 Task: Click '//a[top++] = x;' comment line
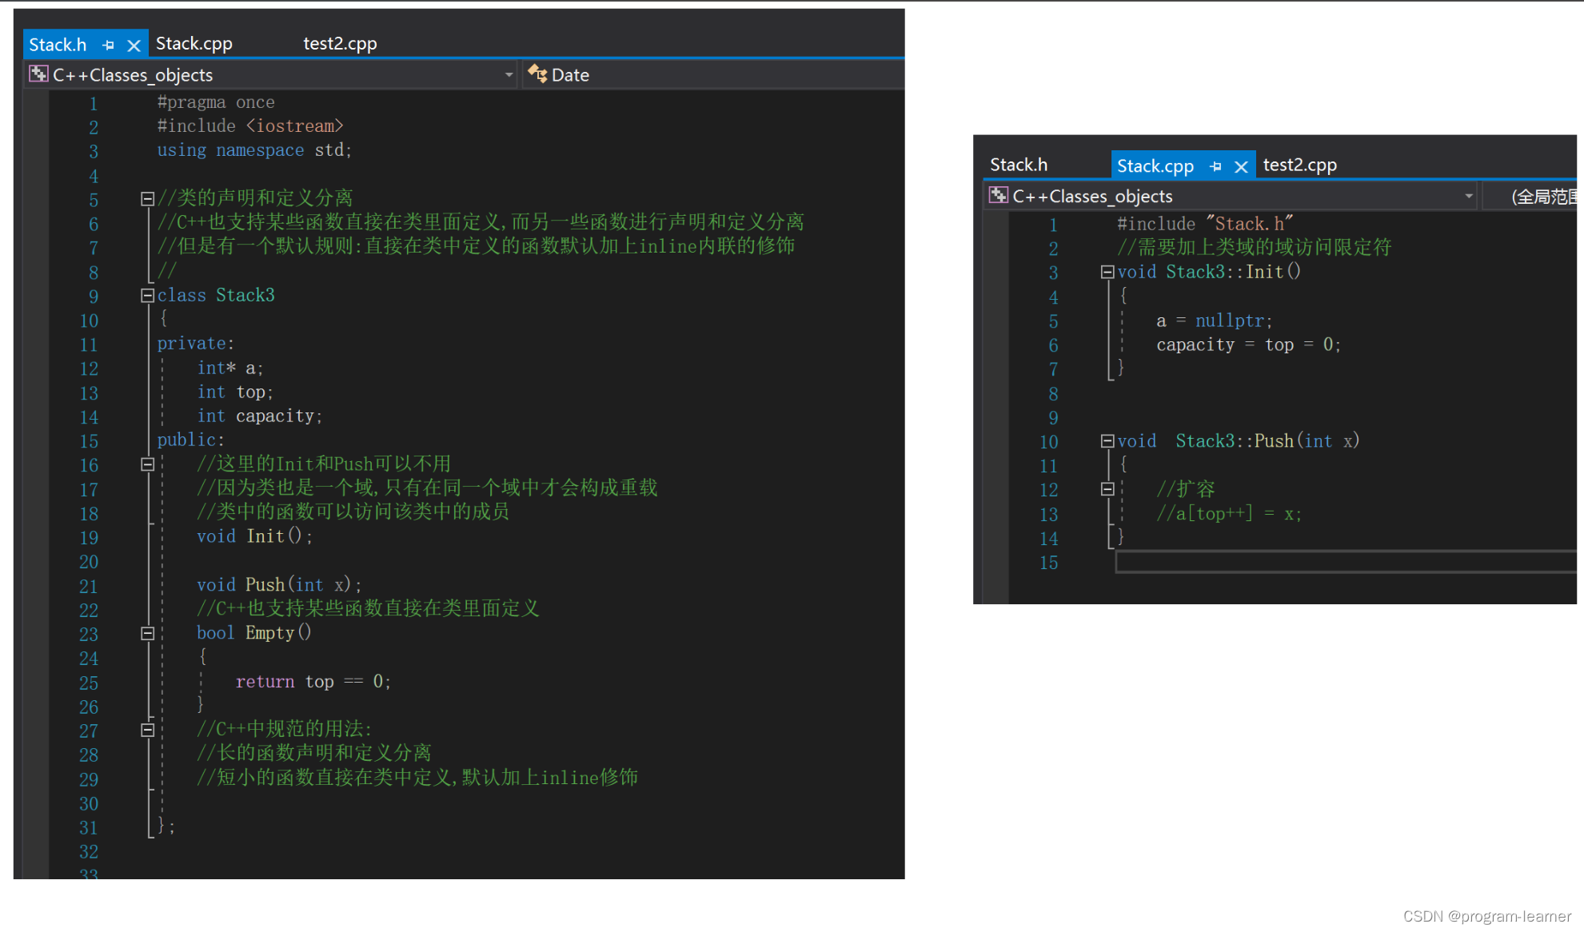(1229, 514)
